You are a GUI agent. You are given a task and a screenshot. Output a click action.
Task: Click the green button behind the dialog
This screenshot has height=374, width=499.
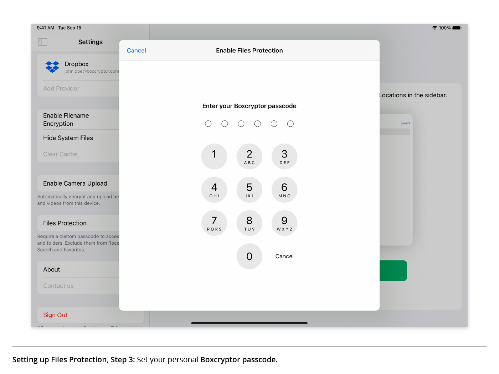393,271
